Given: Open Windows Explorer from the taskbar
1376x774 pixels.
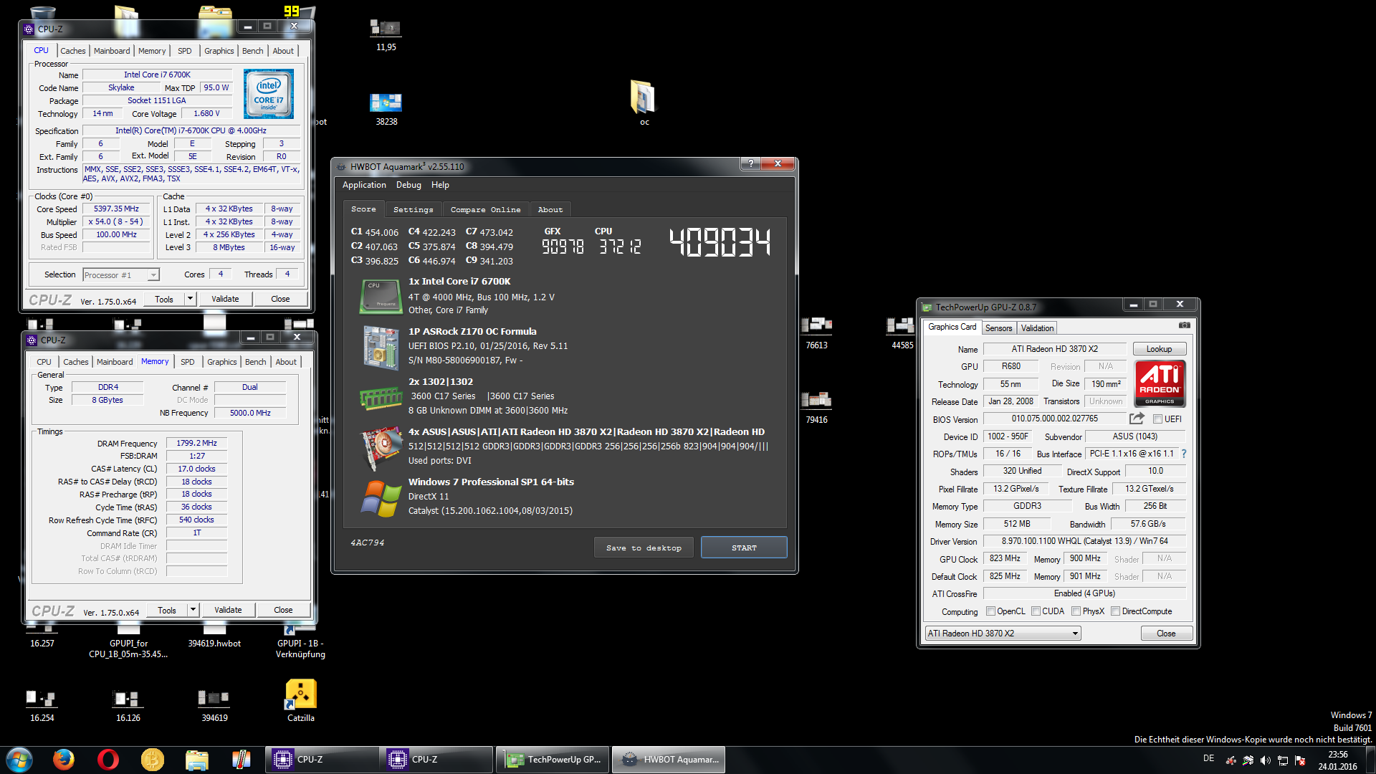Looking at the screenshot, I should 197,759.
